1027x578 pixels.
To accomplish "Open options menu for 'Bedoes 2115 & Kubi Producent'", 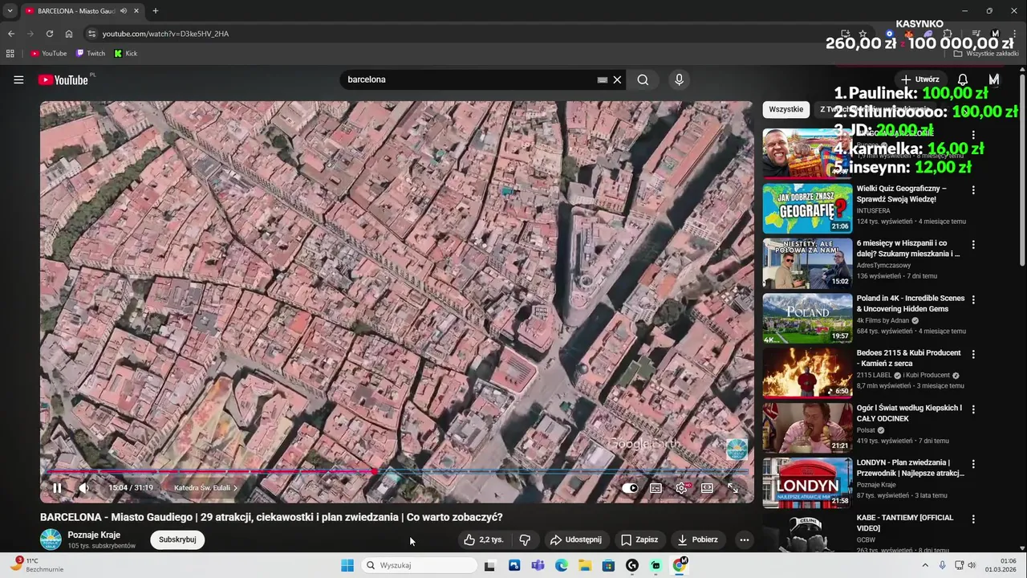I will (973, 354).
